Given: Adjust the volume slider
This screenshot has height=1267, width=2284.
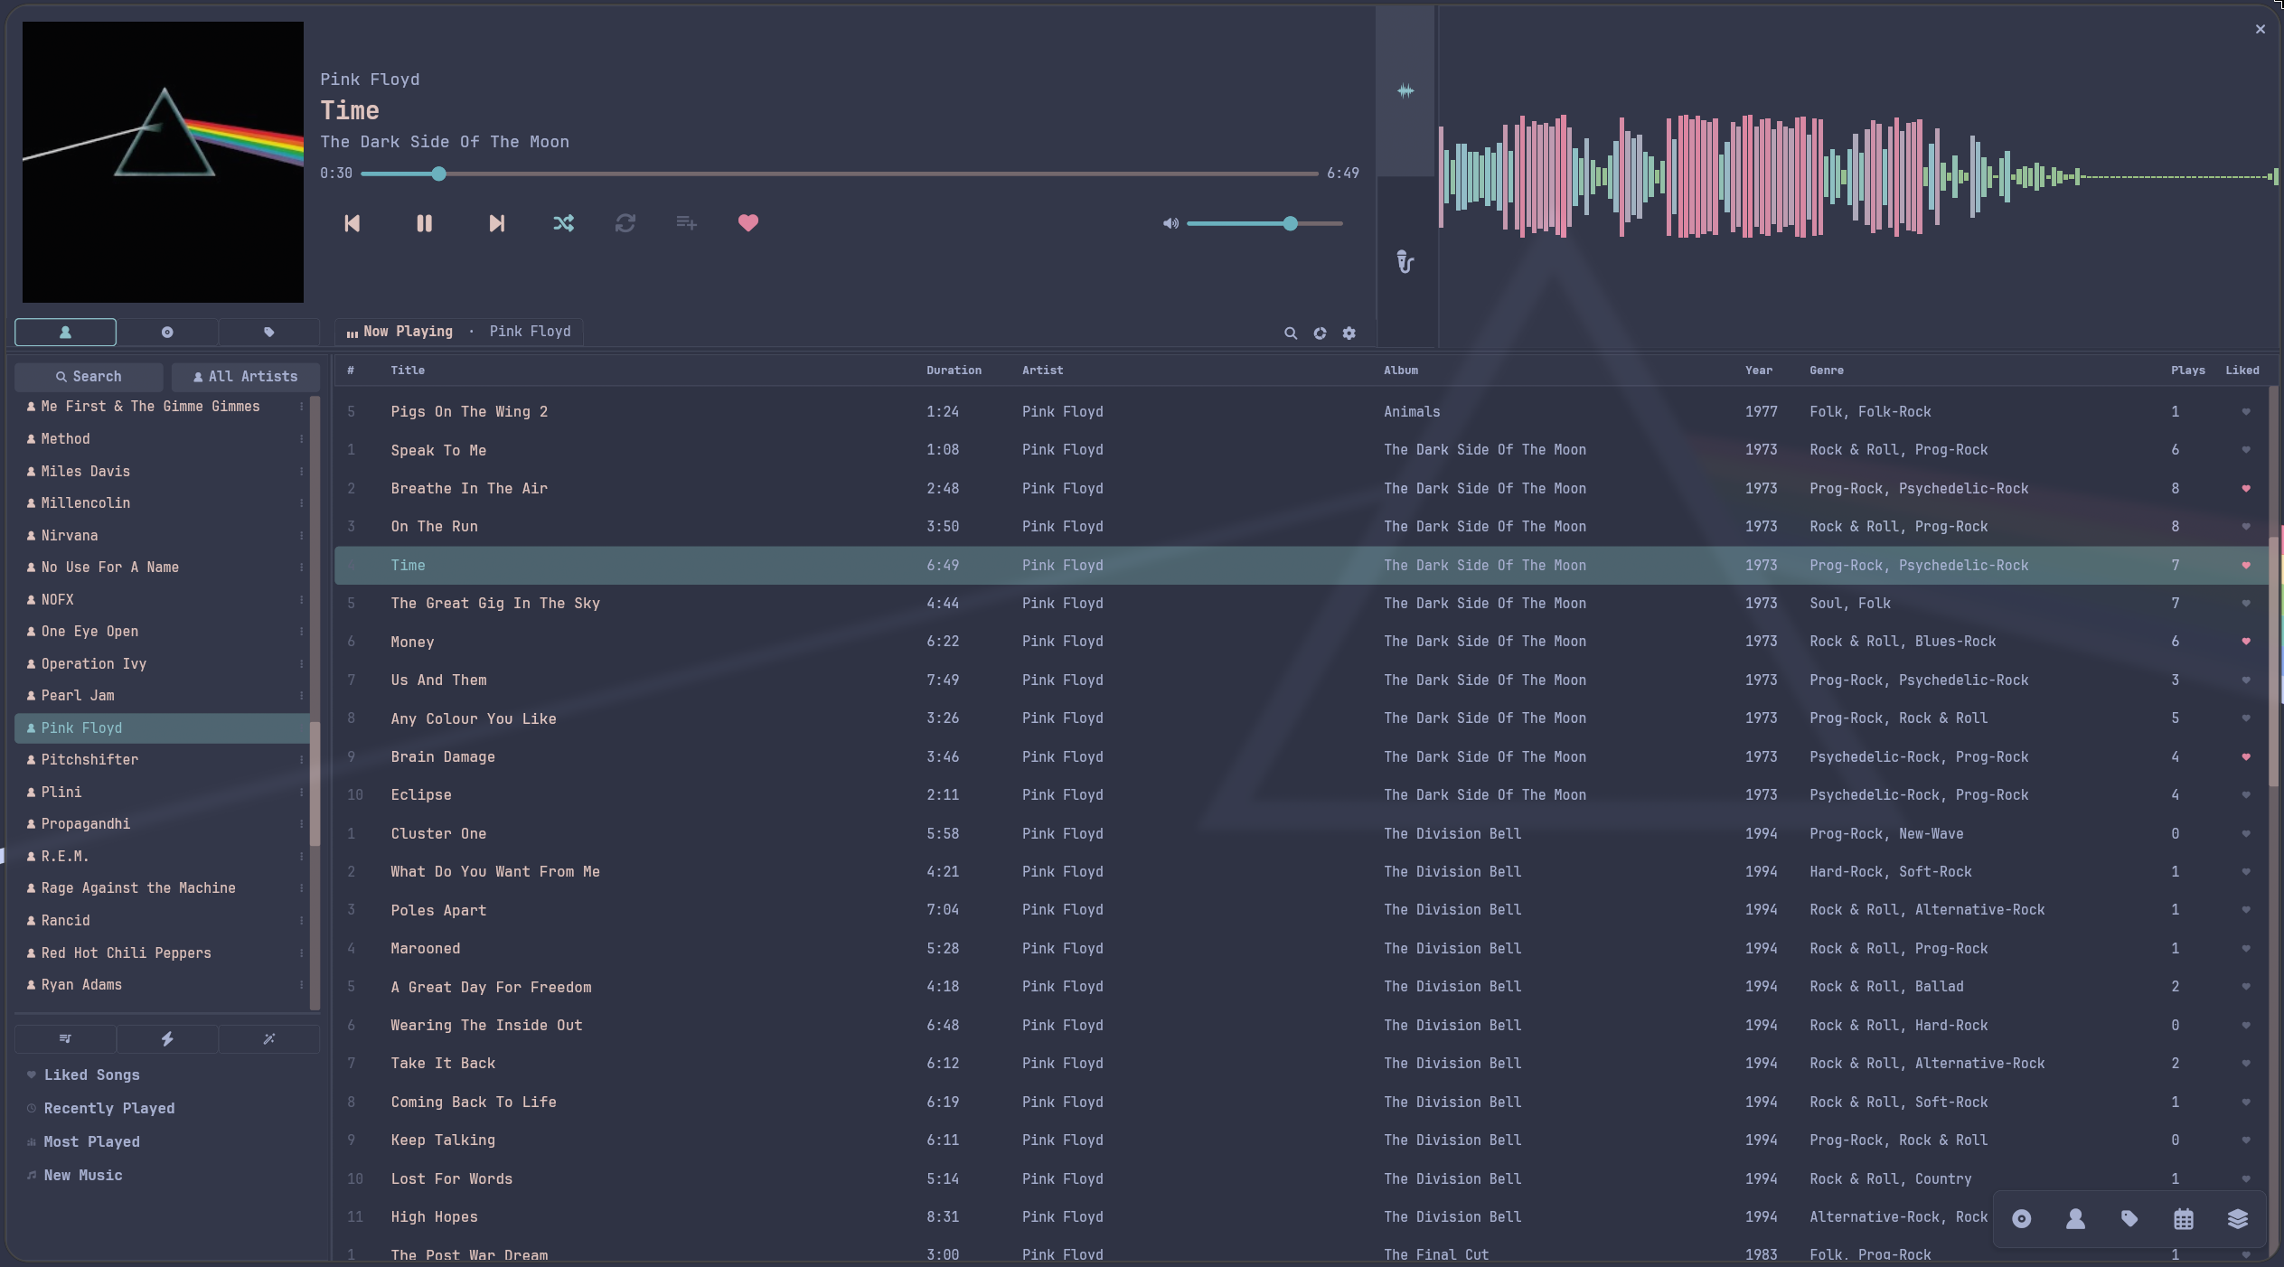Looking at the screenshot, I should click(x=1264, y=223).
